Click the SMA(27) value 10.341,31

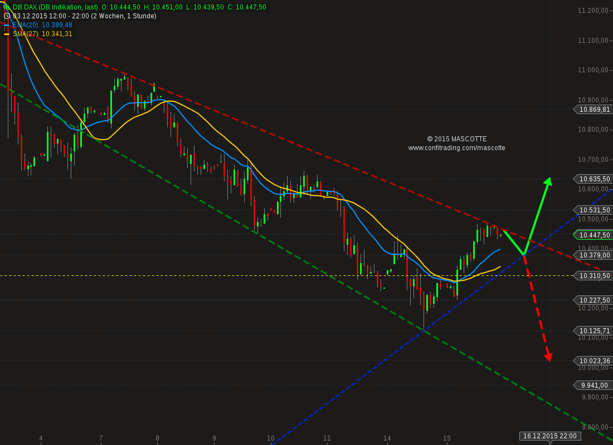57,34
